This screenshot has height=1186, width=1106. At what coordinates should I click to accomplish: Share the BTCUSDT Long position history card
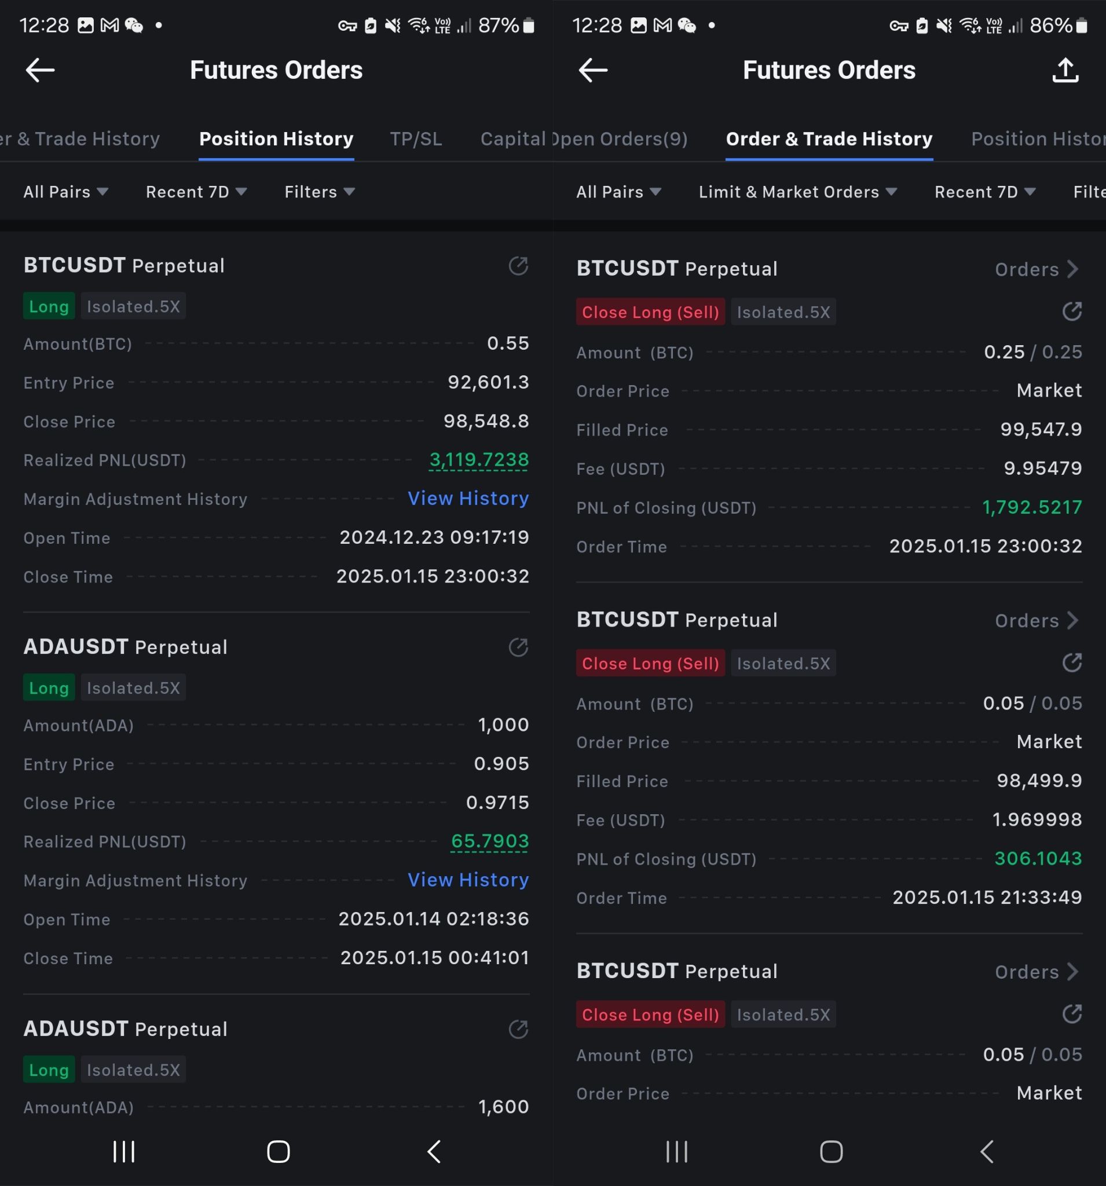pos(518,266)
